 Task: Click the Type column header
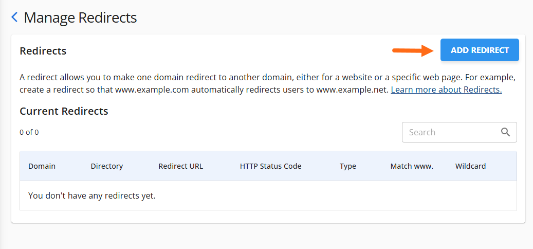coord(347,166)
